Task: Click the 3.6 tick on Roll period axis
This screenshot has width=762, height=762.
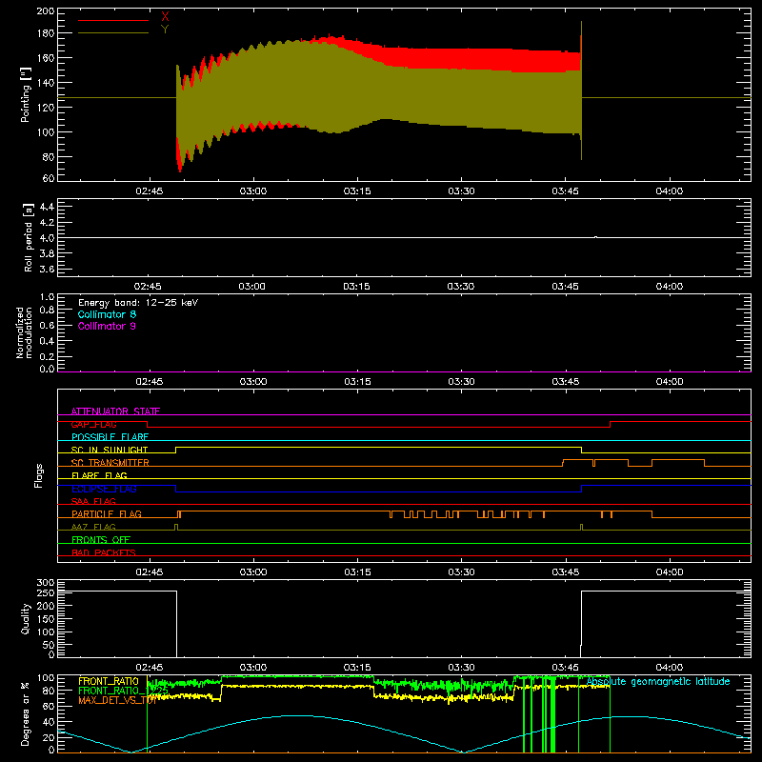Action: click(47, 270)
